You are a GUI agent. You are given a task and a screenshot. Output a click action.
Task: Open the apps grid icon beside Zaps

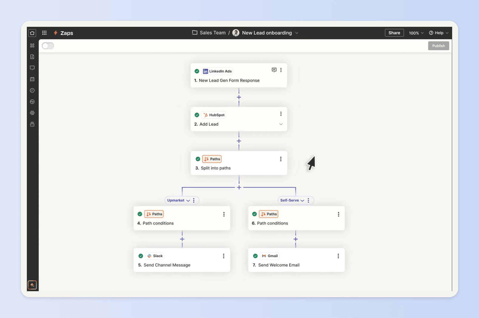coord(44,33)
